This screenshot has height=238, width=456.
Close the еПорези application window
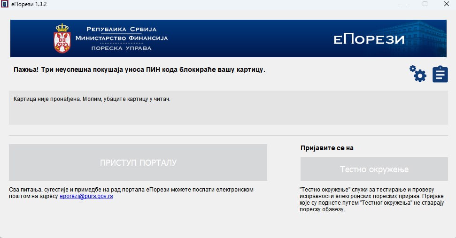click(x=446, y=4)
